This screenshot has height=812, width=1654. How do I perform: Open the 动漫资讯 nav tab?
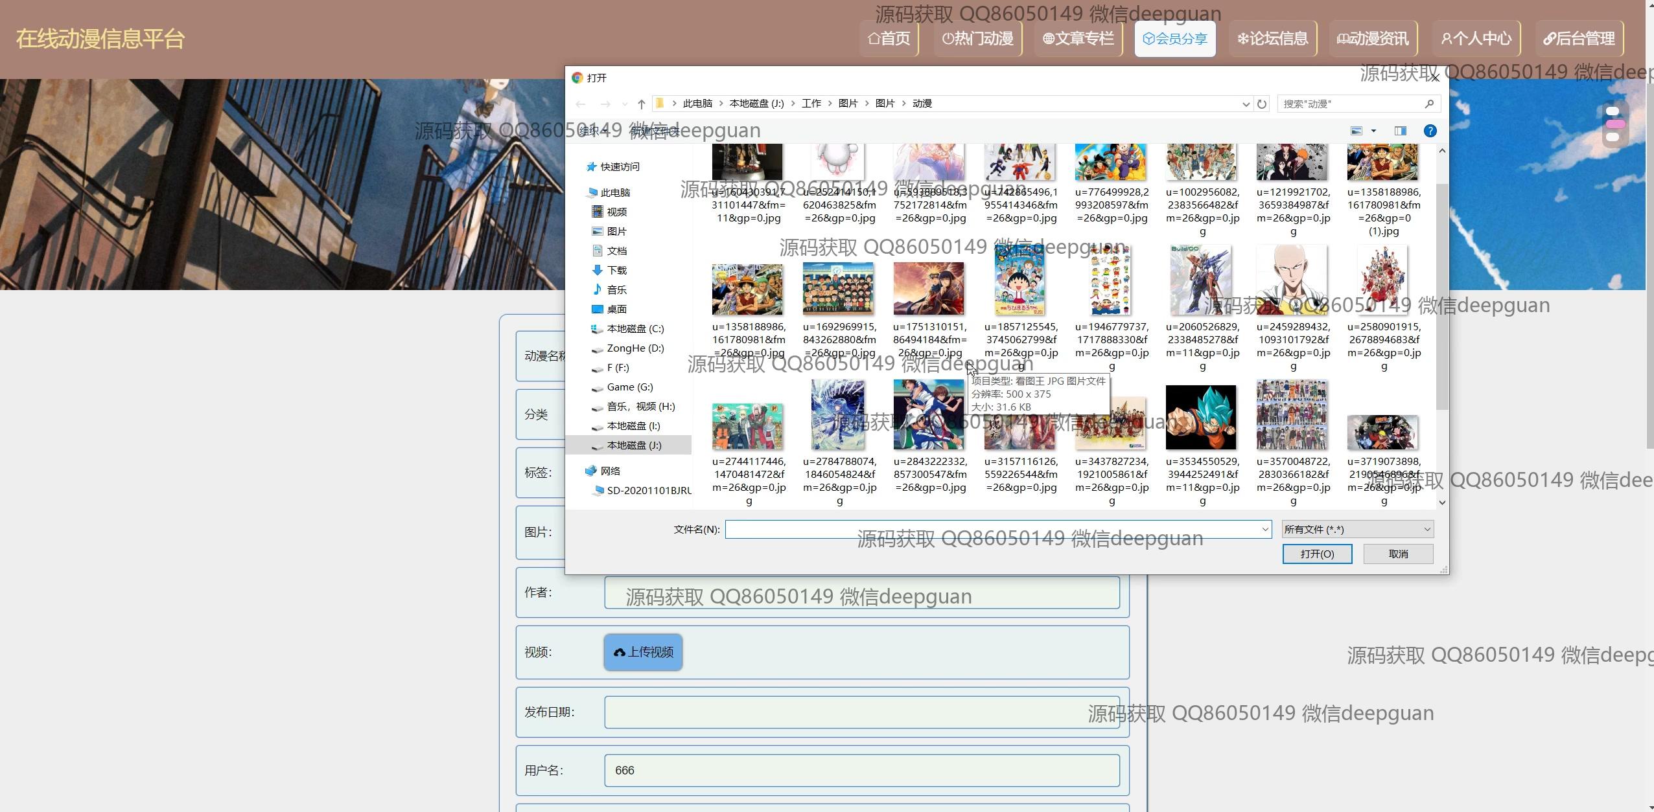pyautogui.click(x=1373, y=39)
